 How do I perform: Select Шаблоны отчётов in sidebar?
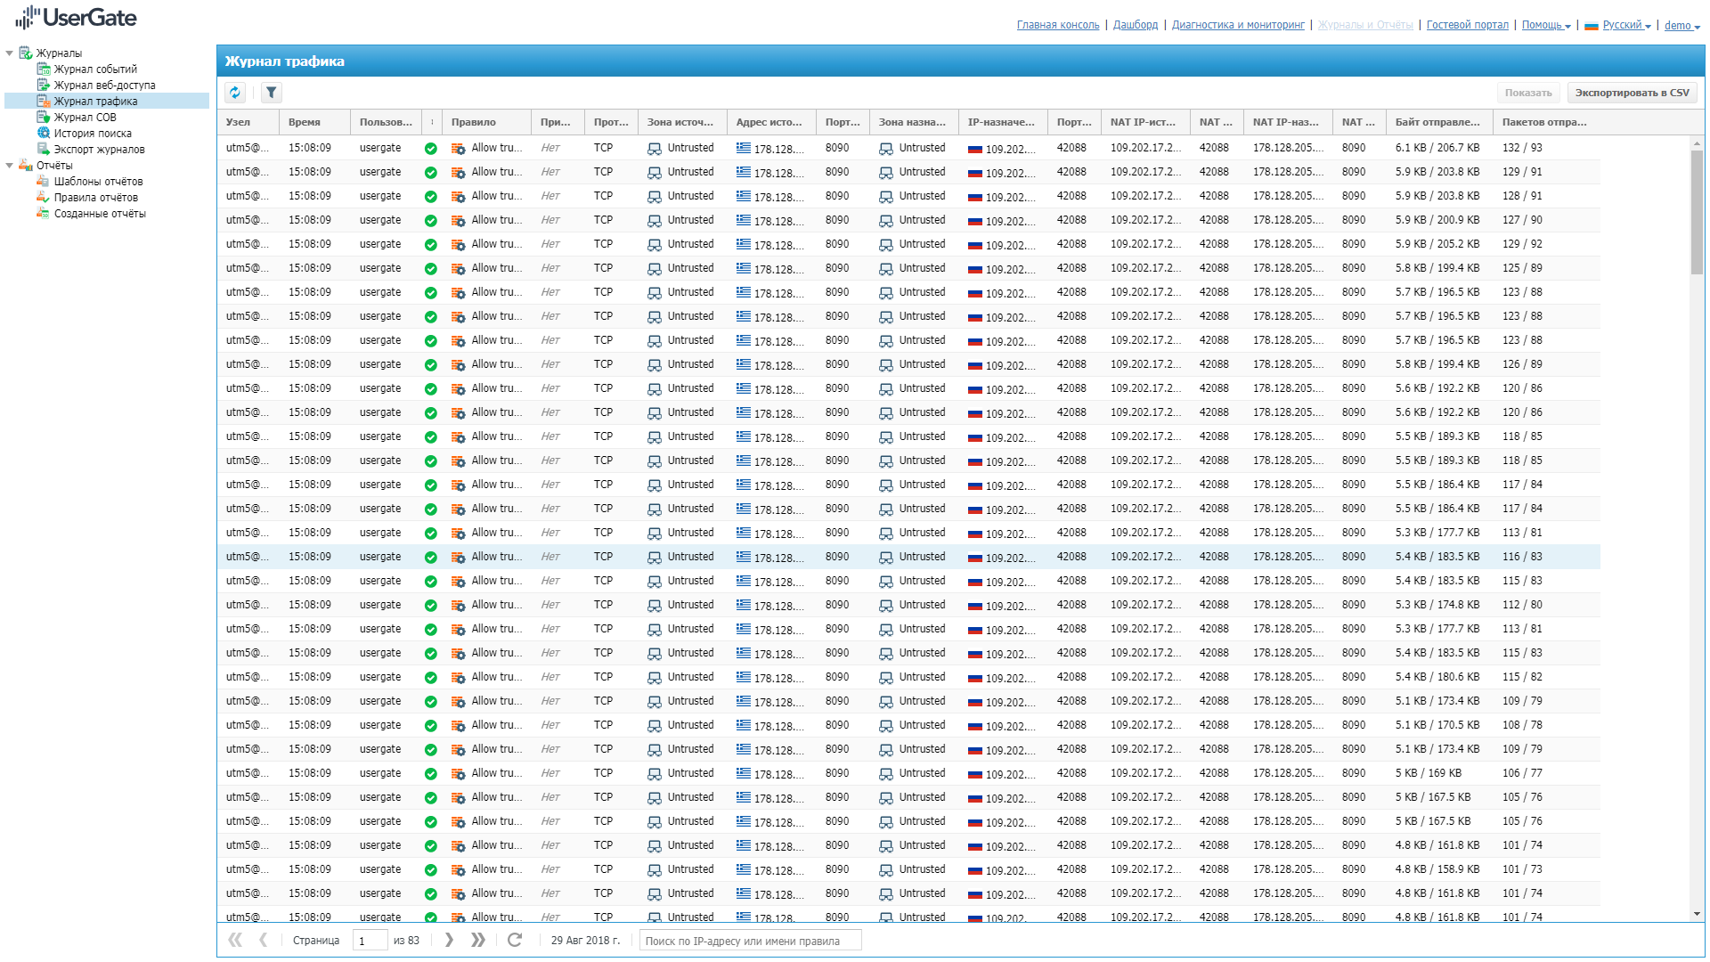pyautogui.click(x=98, y=182)
